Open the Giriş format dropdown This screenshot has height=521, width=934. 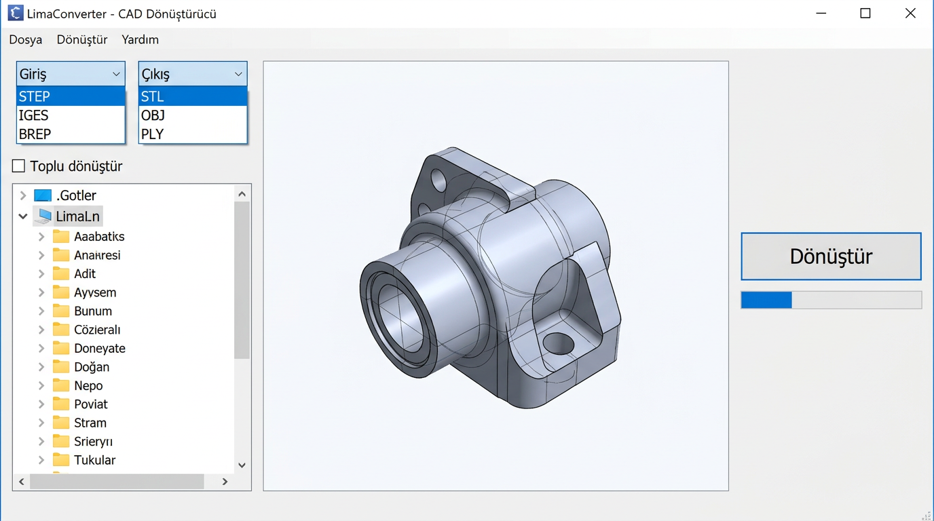(x=71, y=74)
